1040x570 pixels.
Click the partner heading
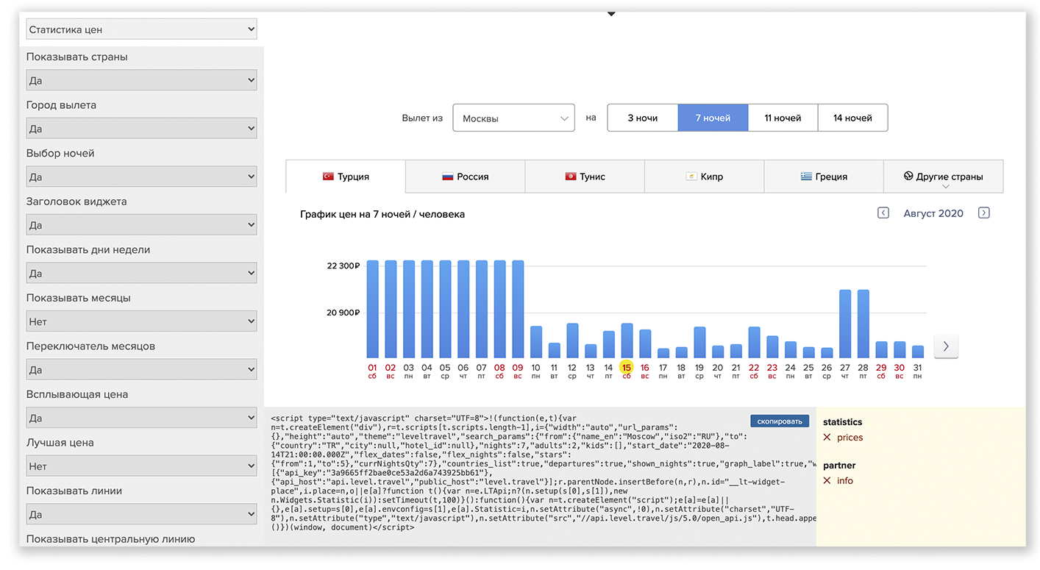point(839,465)
